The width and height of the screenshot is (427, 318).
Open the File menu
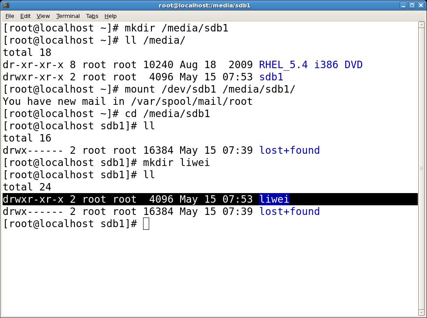(10, 16)
